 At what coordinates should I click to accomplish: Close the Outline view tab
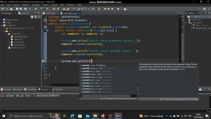click(196, 13)
